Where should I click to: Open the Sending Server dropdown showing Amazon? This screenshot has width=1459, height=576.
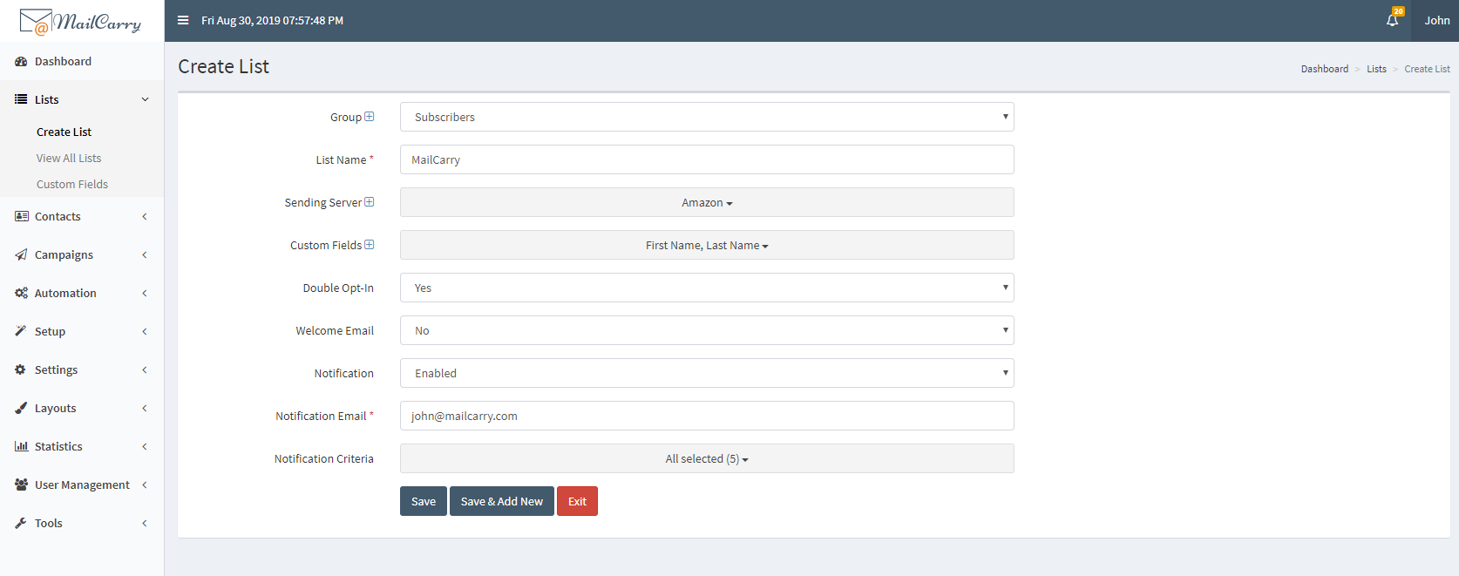(707, 202)
